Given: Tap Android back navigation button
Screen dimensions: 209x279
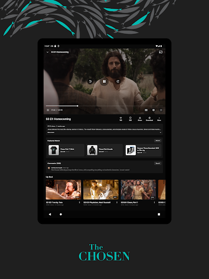Looking at the screenshot, I should pyautogui.click(x=50, y=214).
